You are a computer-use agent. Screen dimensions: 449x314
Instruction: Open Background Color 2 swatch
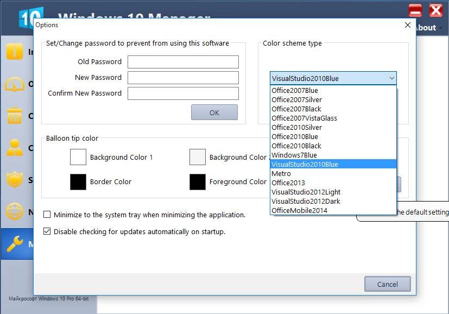click(197, 157)
